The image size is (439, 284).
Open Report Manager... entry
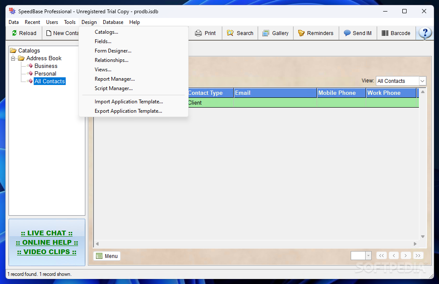click(134, 79)
